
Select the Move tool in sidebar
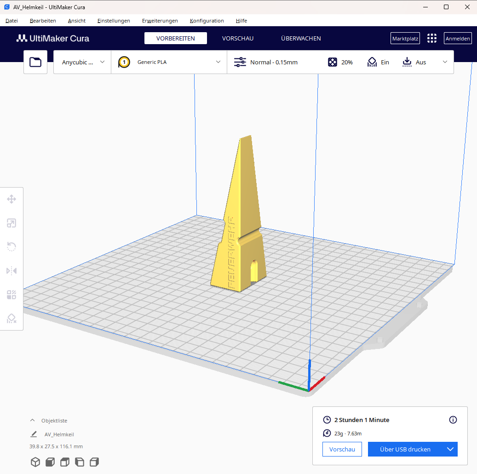coord(11,200)
